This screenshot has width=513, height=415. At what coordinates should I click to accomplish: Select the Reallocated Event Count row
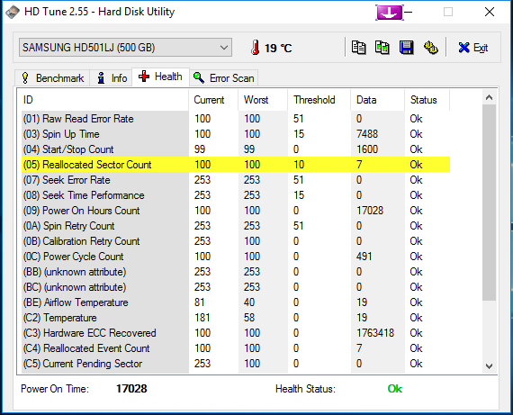coord(236,348)
